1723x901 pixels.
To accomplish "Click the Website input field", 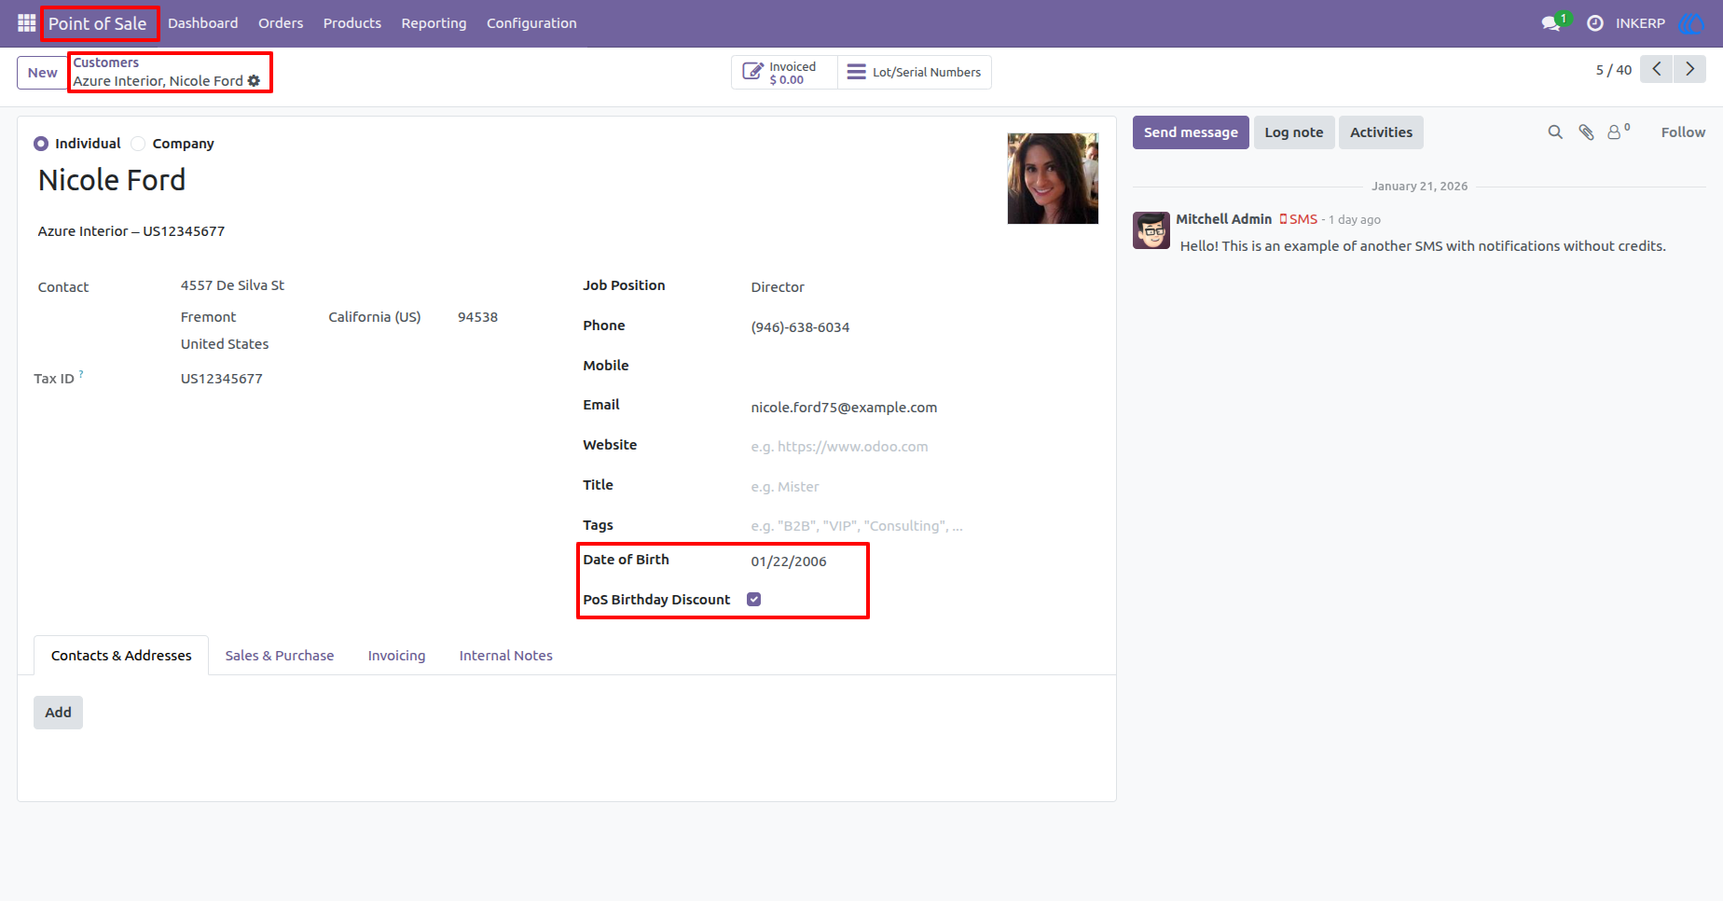I will click(923, 447).
